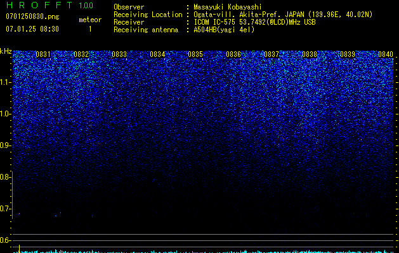Click the 0832 time marker
Screen dimensions: 399x253
81,54
